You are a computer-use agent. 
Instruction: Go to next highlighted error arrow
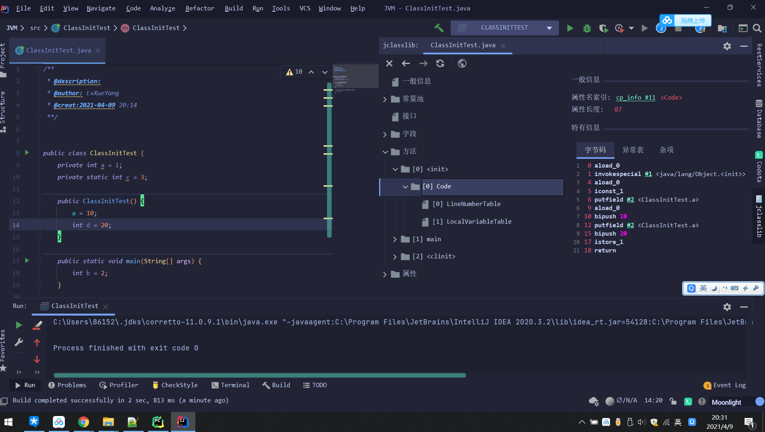point(325,72)
